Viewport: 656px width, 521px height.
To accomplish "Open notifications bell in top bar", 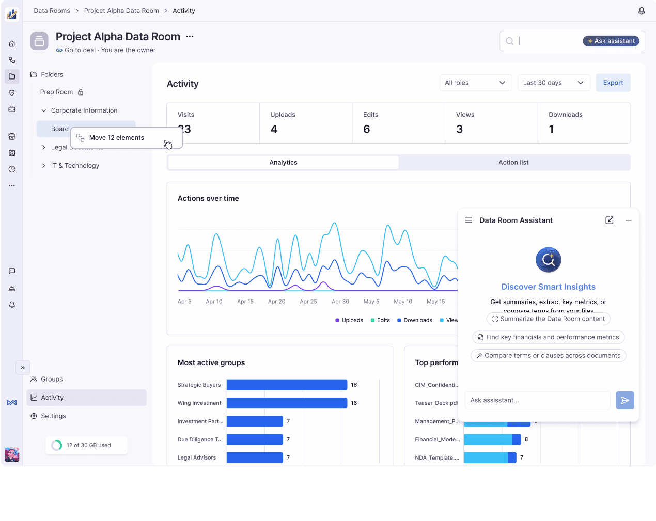I will (x=642, y=11).
